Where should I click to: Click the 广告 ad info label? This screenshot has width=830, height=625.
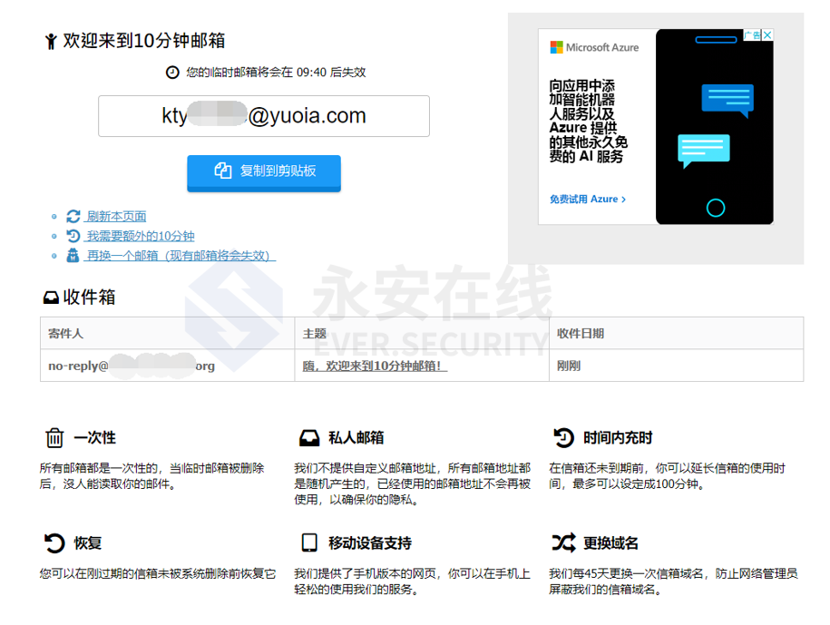[752, 35]
